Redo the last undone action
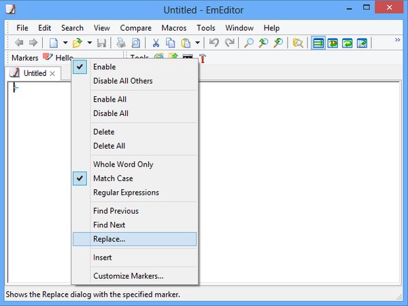Screen dimensions: 408x306 click(x=230, y=43)
